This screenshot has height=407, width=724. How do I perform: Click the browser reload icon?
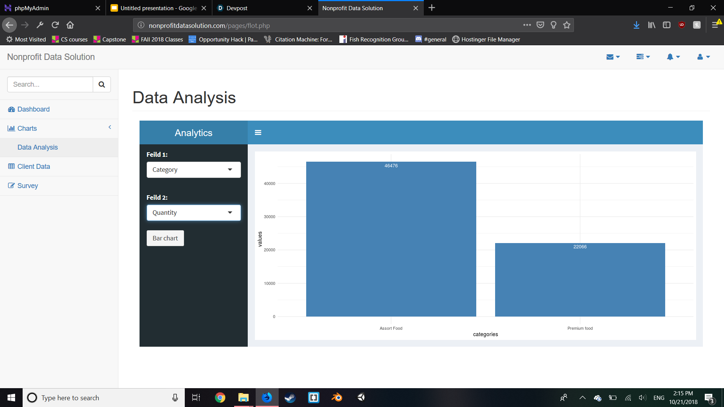(x=55, y=25)
